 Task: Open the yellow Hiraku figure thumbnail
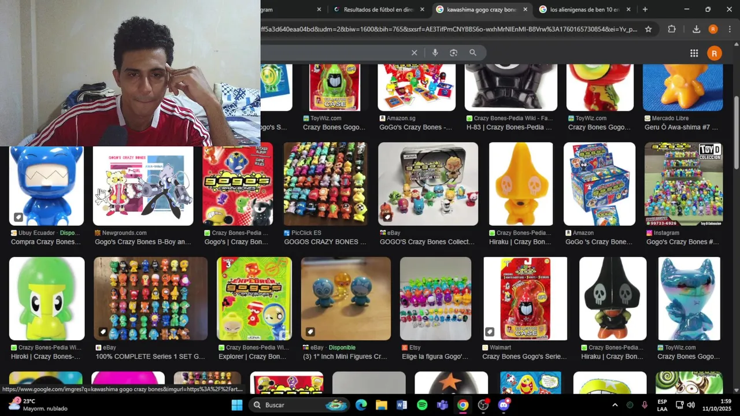pos(521,184)
